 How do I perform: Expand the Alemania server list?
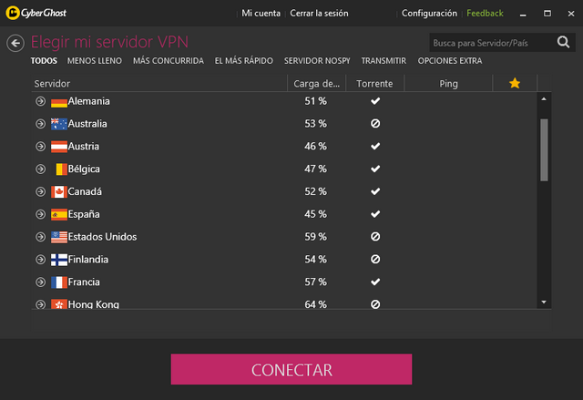[x=40, y=101]
